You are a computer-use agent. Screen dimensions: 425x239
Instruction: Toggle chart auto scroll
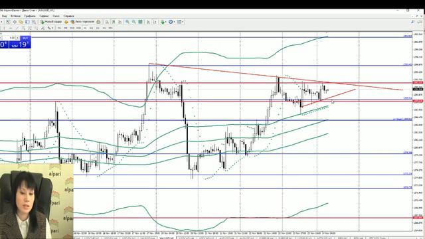[x=148, y=22]
